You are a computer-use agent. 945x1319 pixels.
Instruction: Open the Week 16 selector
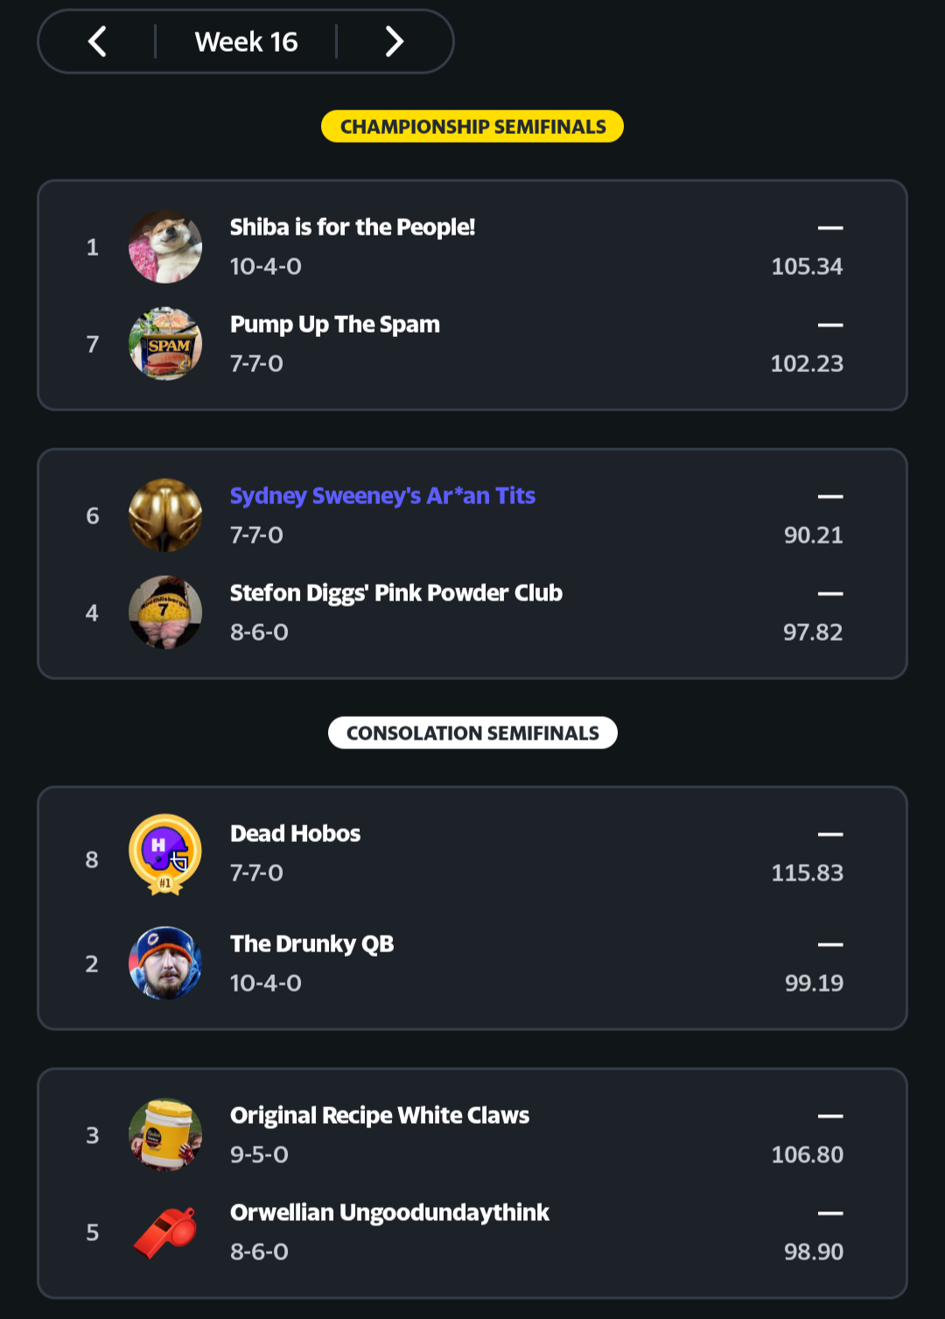click(x=246, y=41)
